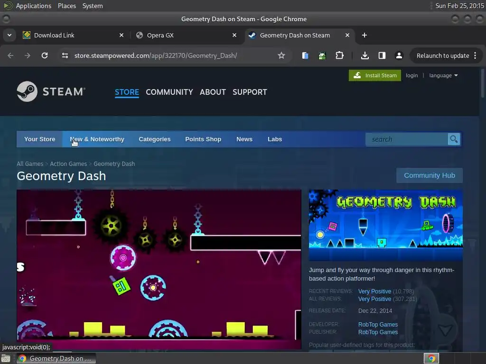Close the Download Link tab

click(x=121, y=35)
